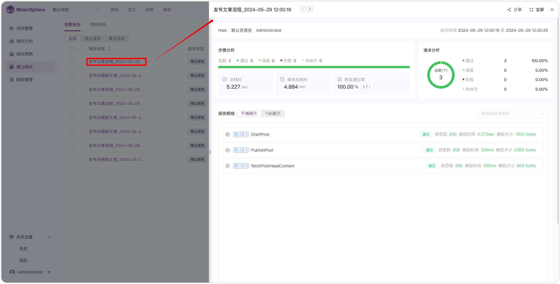Image resolution: width=560 pixels, height=284 pixels.
Task: Click step number 3 badge for fetchPostHeadContent
Action: (x=228, y=166)
